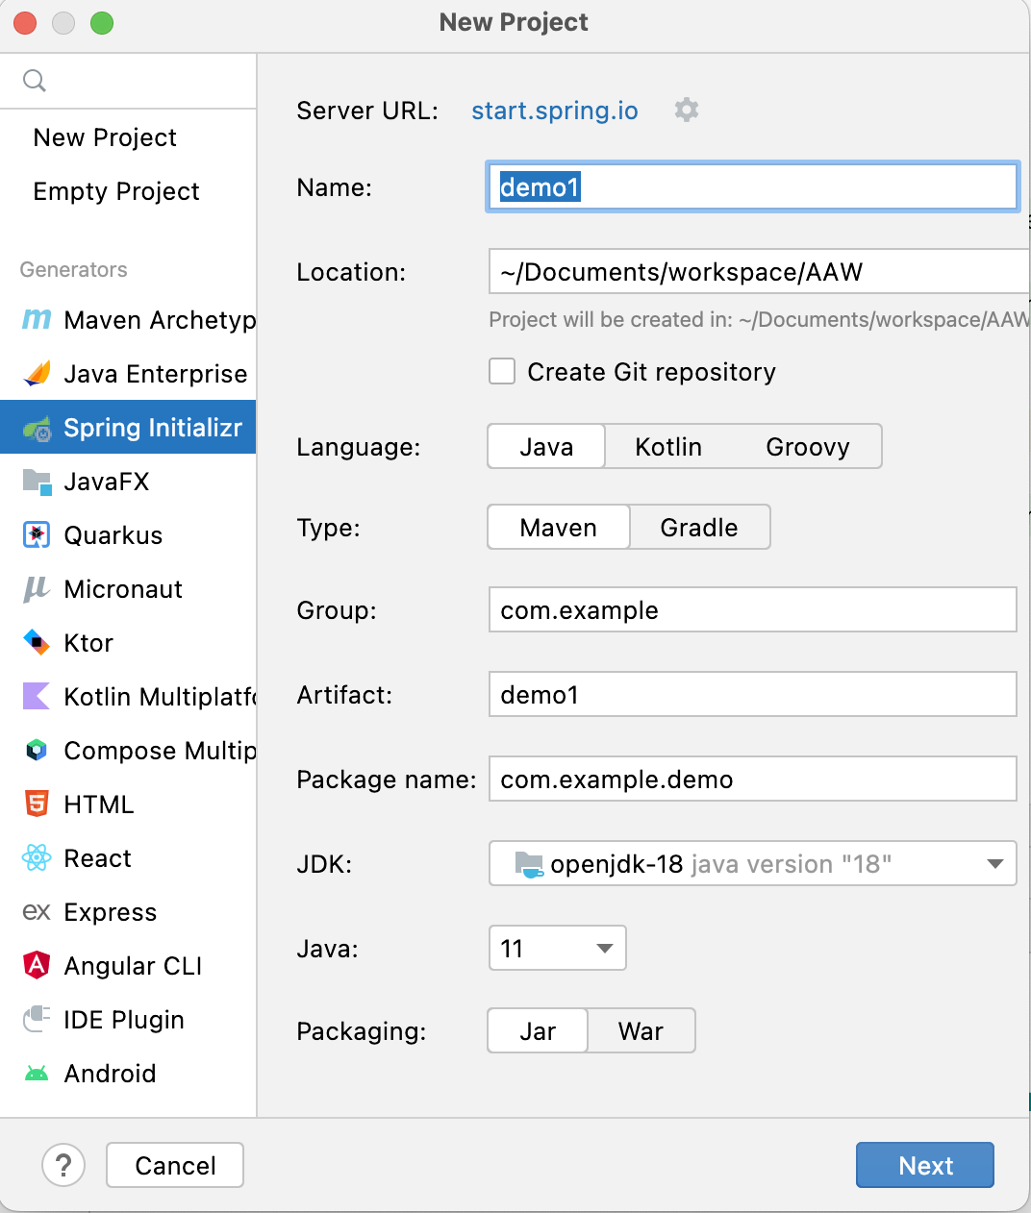Select the Maven Archetype generator icon
The width and height of the screenshot is (1031, 1213).
(x=37, y=319)
